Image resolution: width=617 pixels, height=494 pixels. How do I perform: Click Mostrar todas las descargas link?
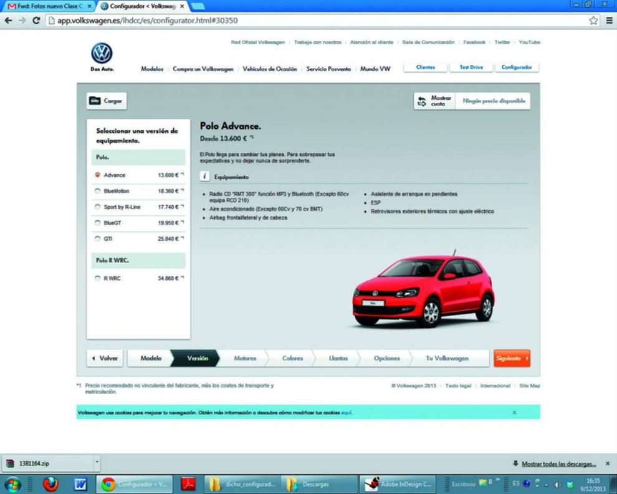(559, 464)
